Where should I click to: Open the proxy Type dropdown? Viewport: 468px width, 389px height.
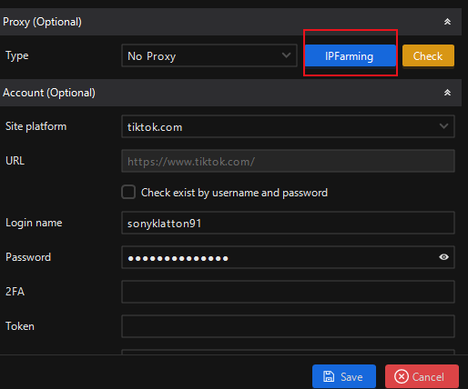(x=209, y=55)
